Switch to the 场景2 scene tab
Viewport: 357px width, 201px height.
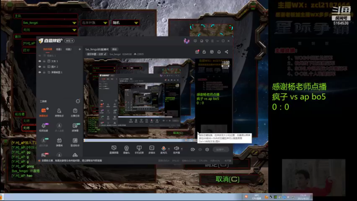[x=69, y=49]
